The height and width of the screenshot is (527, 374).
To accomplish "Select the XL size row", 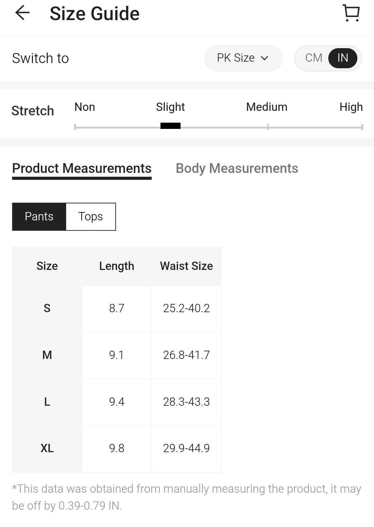I will point(47,448).
